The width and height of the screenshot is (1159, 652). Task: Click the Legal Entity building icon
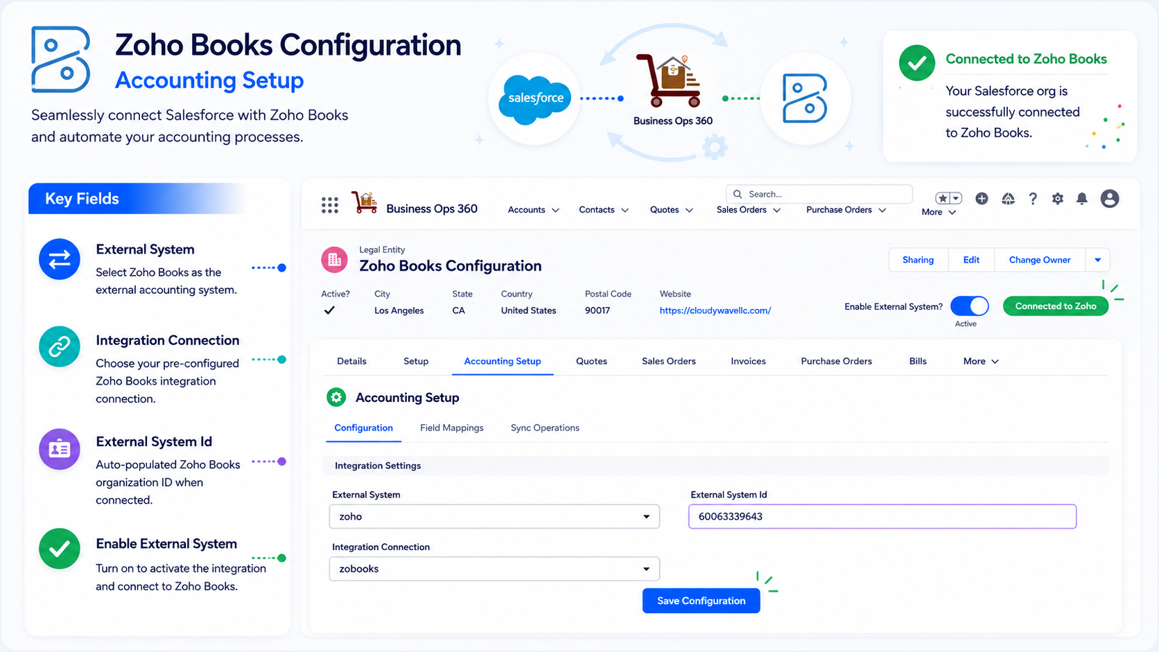click(x=334, y=260)
